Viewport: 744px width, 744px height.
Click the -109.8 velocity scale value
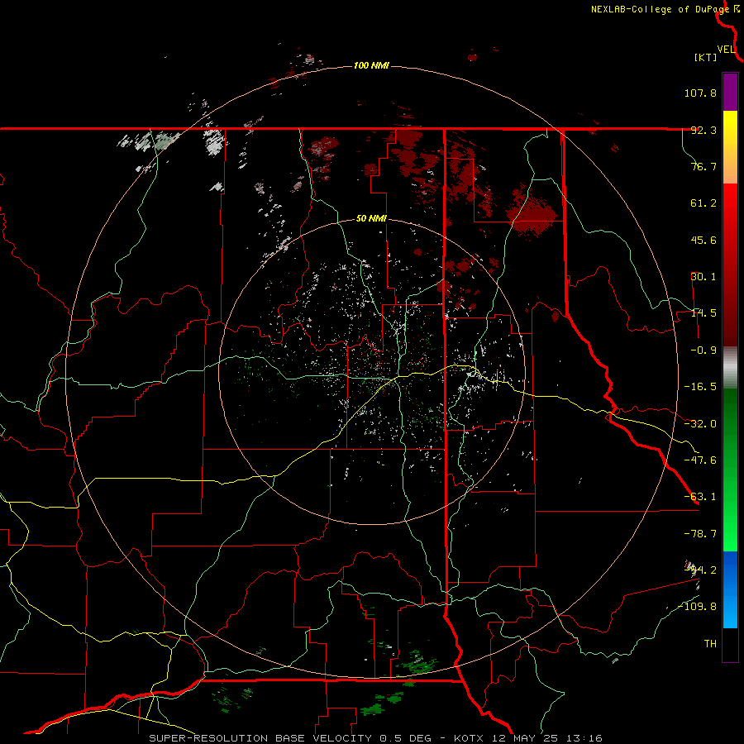pos(698,607)
